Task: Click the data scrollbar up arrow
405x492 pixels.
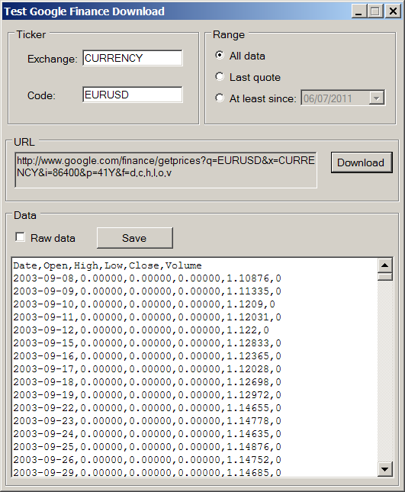Action: [x=385, y=265]
